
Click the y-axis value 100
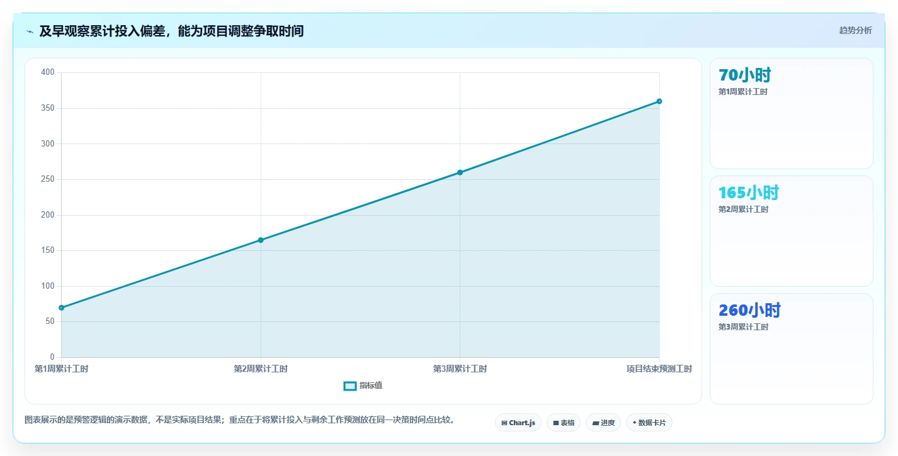click(x=48, y=286)
